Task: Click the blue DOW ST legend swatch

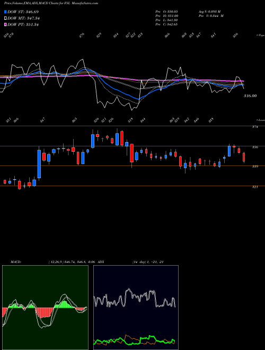Action: pyautogui.click(x=5, y=12)
